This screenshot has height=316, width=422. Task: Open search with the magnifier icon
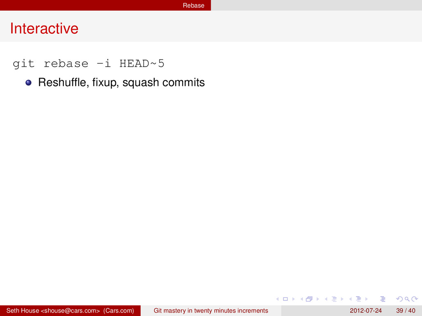click(x=407, y=299)
